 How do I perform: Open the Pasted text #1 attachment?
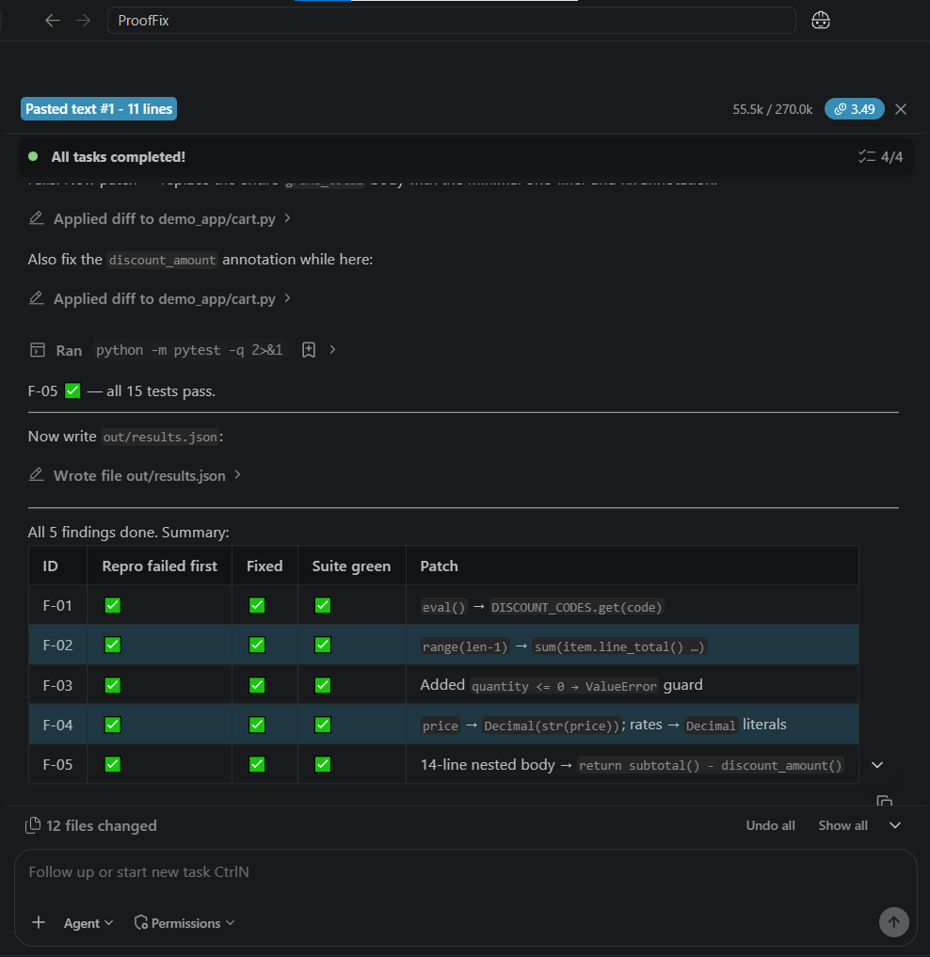click(99, 109)
